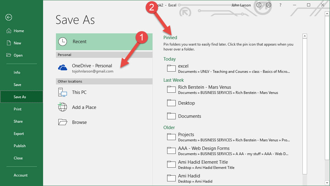The image size is (330, 186).
Task: Open the Print page
Action: [x=18, y=109]
